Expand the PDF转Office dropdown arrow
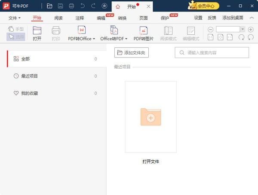 (94, 39)
